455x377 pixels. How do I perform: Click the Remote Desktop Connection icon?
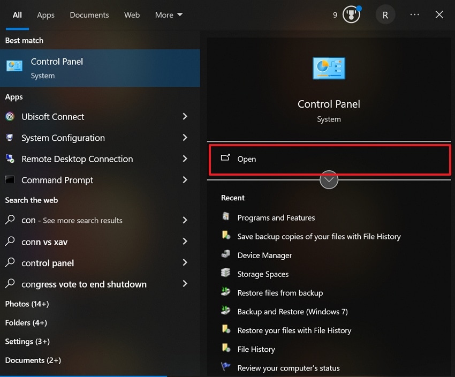10,159
